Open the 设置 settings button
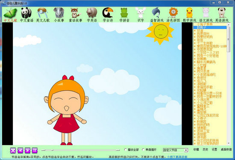The height and width of the screenshot is (160, 235). coord(214,149)
